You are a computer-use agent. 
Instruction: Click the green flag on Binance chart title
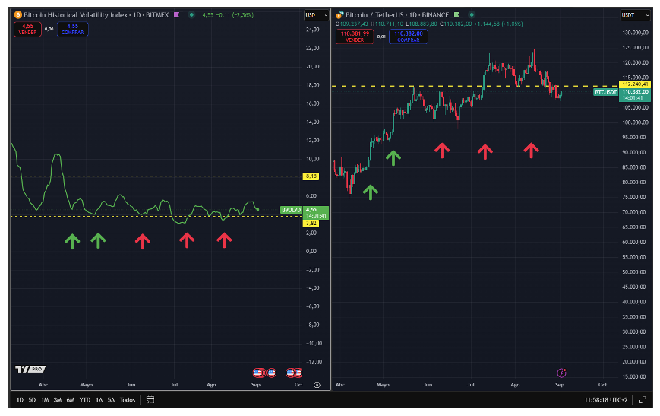(x=457, y=14)
